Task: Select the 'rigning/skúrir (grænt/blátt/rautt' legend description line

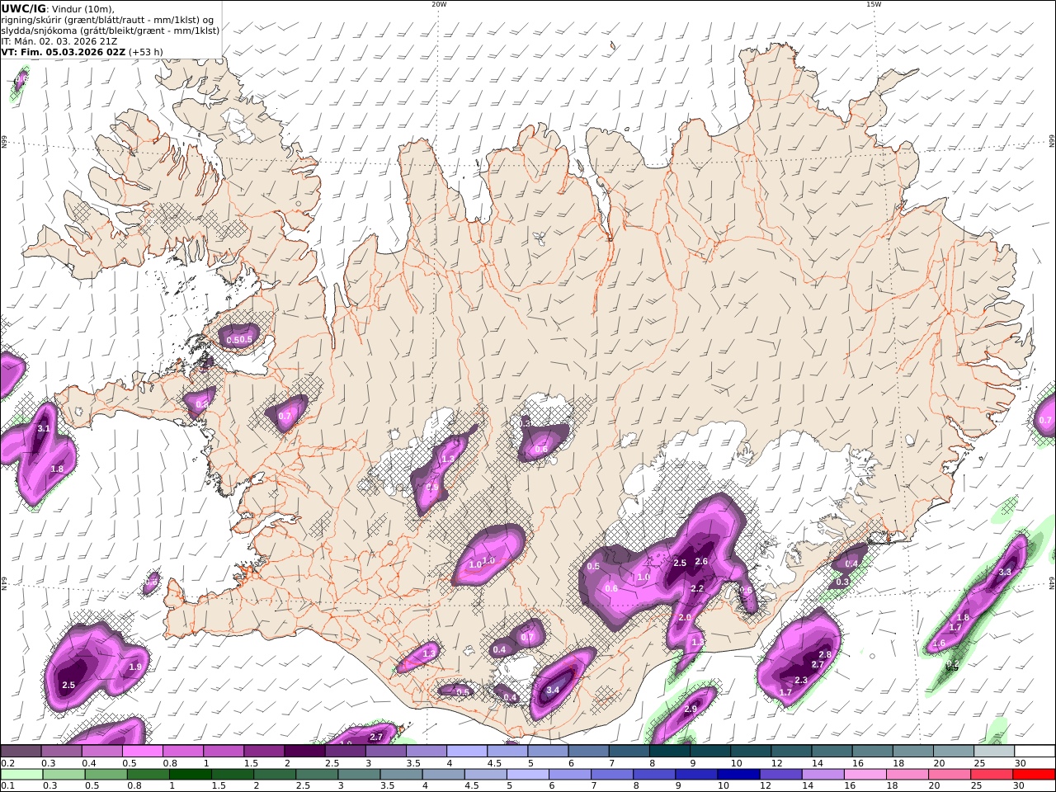Action: click(x=109, y=20)
